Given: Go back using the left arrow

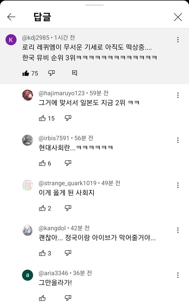Looking at the screenshot, I should pyautogui.click(x=11, y=17).
